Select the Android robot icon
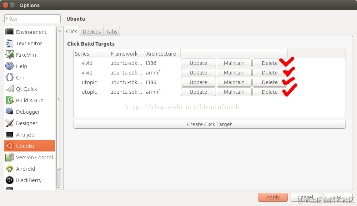This screenshot has height=206, width=357. pyautogui.click(x=10, y=169)
